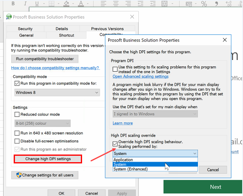Switch to the Security tab
The width and height of the screenshot is (243, 196).
click(x=25, y=29)
